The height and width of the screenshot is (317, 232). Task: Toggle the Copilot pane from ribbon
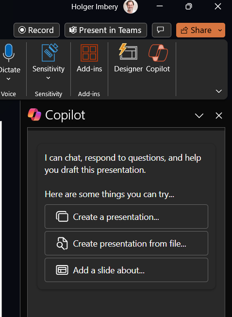[x=158, y=58]
